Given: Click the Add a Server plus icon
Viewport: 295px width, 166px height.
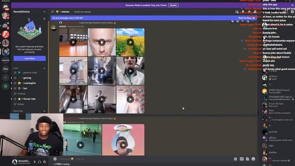Looking at the screenshot, I should (6, 77).
